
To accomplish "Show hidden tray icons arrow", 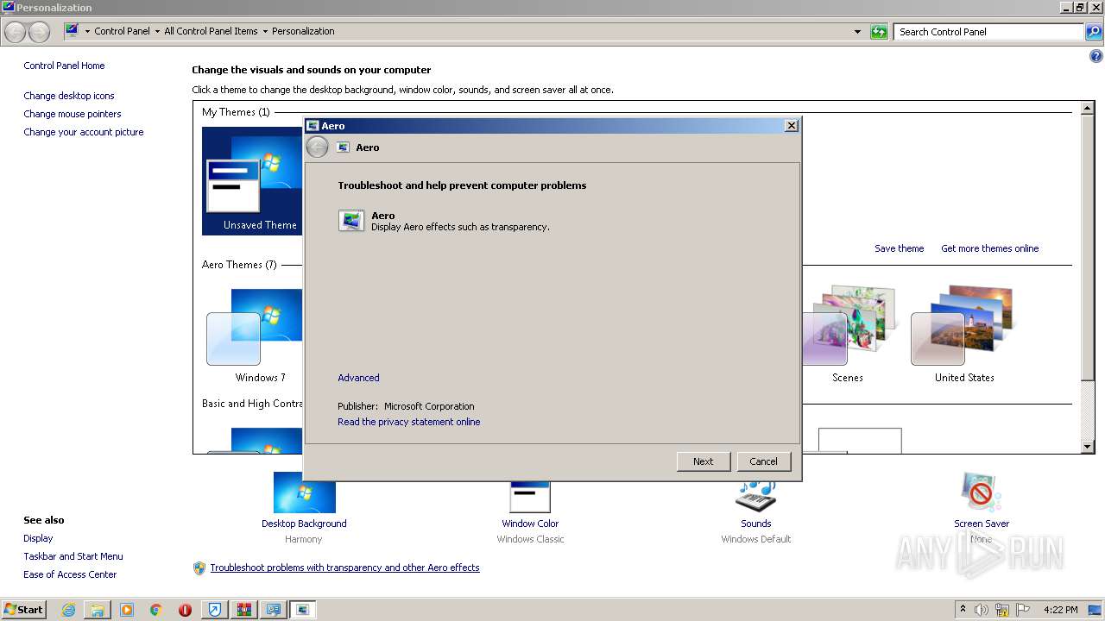I will tap(963, 609).
